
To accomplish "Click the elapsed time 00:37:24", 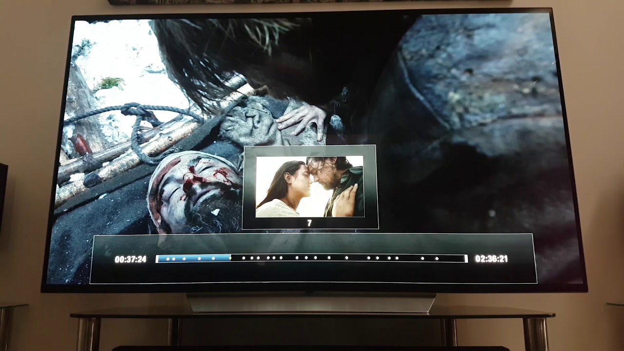I will click(130, 259).
